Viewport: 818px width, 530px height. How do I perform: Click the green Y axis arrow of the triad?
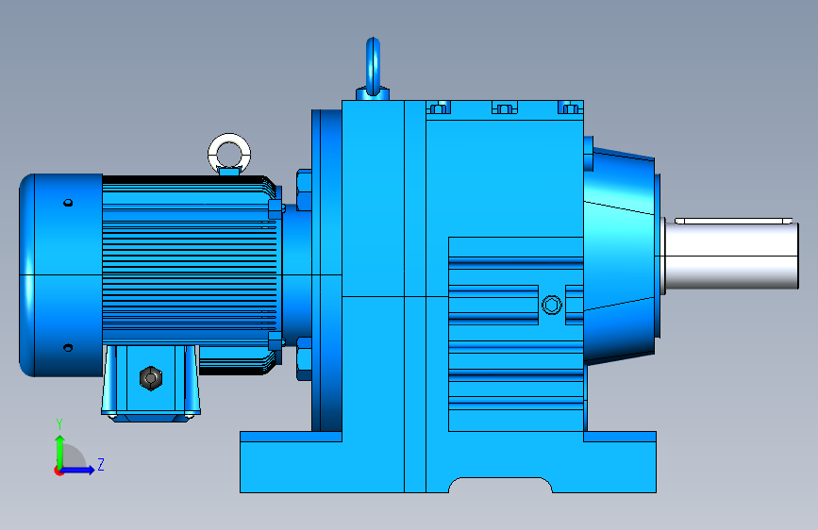click(x=59, y=452)
